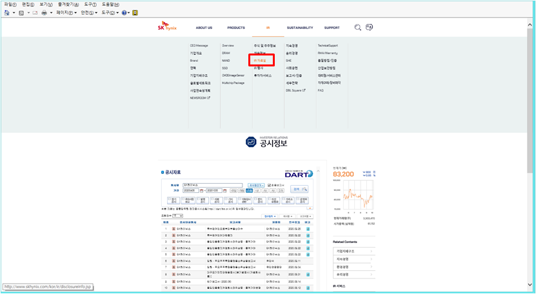The height and width of the screenshot is (294, 536).
Task: Open the 보고서명 sort dropdown above table
Action: coord(305,217)
